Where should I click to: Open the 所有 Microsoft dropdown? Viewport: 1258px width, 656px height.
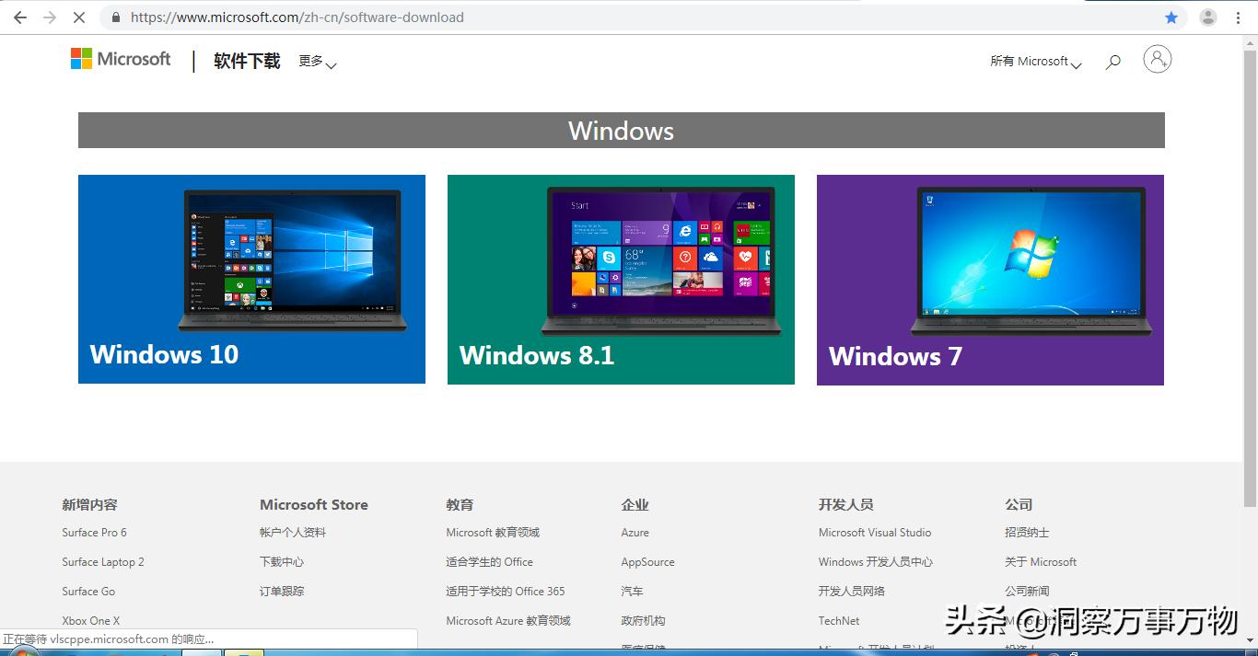1035,61
